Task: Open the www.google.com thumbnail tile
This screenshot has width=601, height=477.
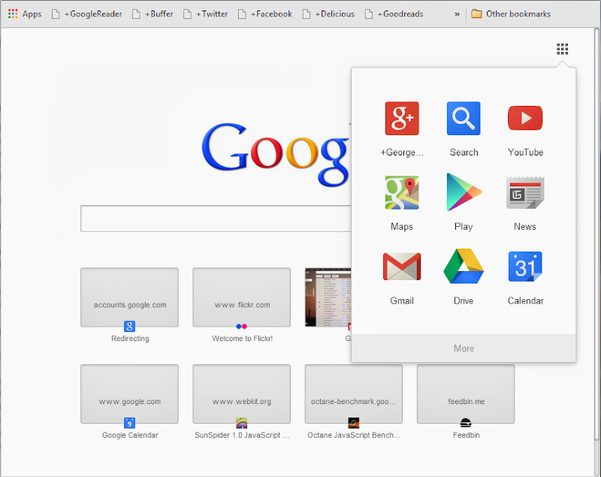Action: [x=129, y=394]
